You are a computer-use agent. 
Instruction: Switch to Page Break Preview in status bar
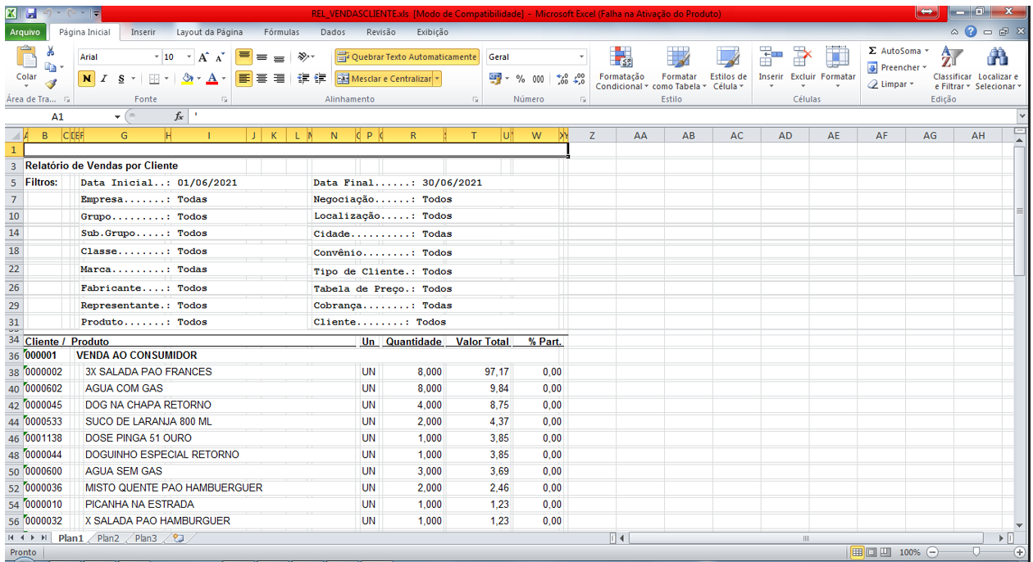pyautogui.click(x=885, y=552)
